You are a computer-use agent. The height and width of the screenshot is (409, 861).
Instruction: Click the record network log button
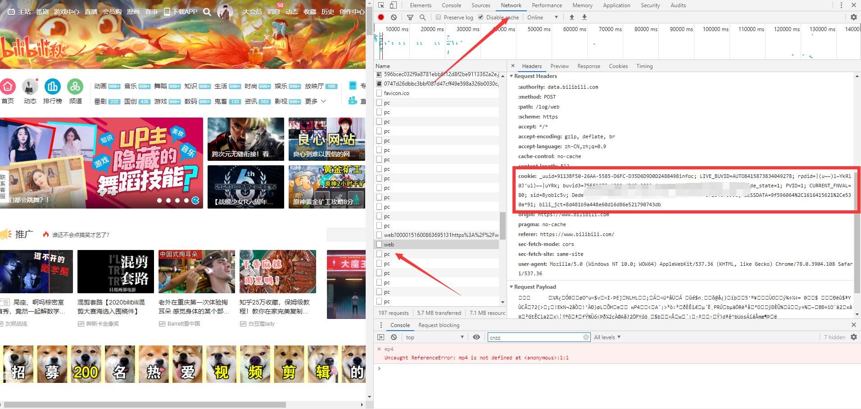tap(381, 17)
